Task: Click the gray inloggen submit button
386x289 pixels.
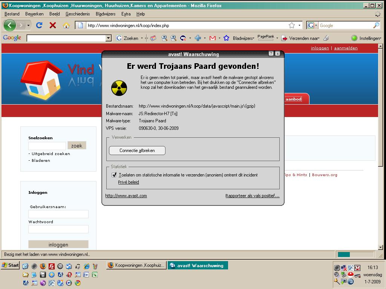Action: click(x=58, y=245)
